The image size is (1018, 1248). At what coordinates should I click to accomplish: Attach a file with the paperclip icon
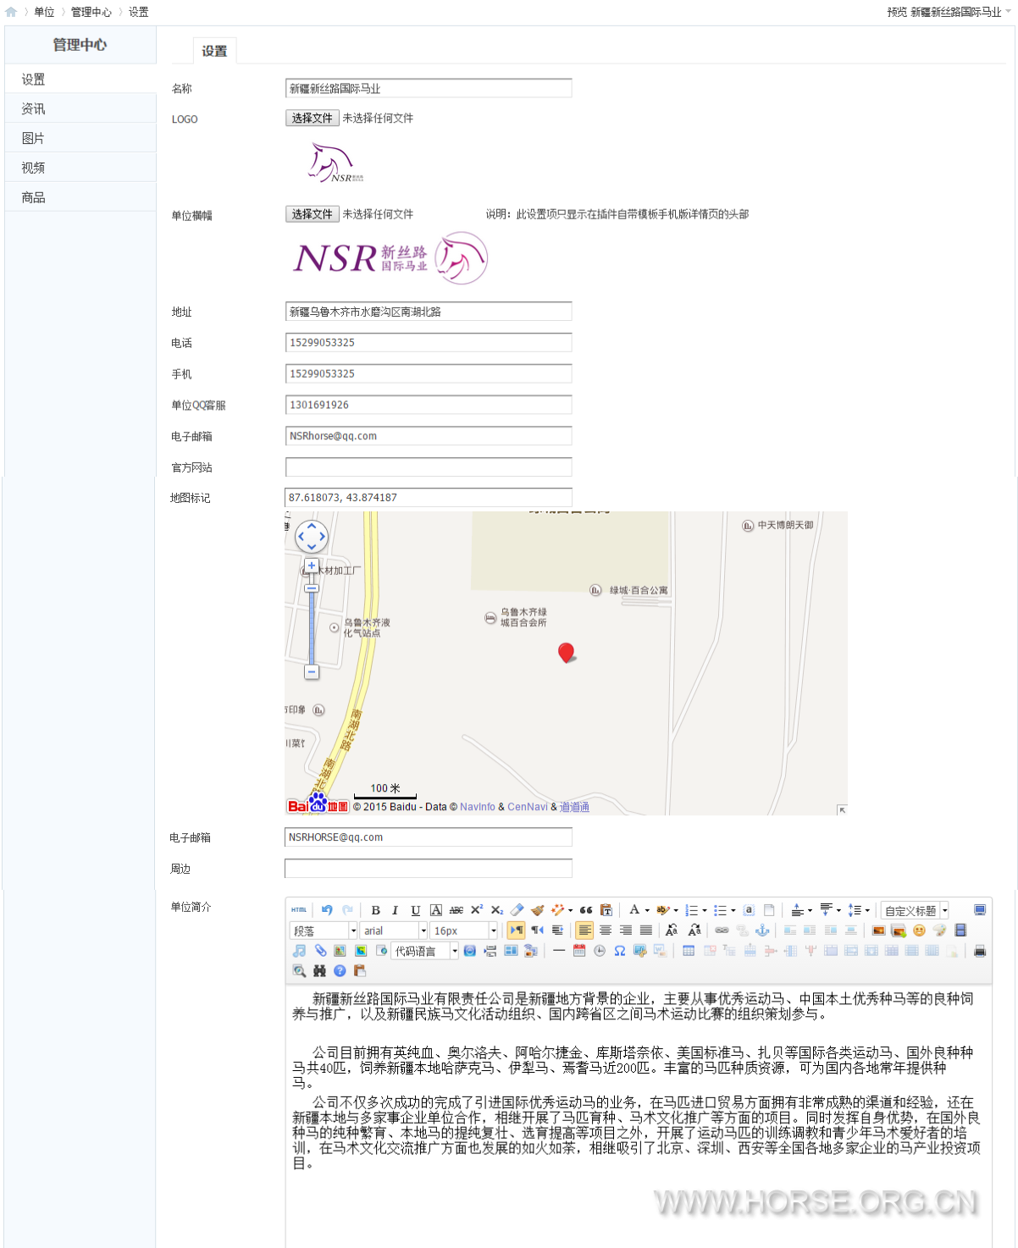click(320, 951)
